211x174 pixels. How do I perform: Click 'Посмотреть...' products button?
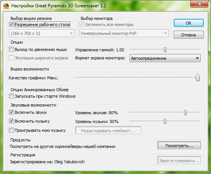179,146
